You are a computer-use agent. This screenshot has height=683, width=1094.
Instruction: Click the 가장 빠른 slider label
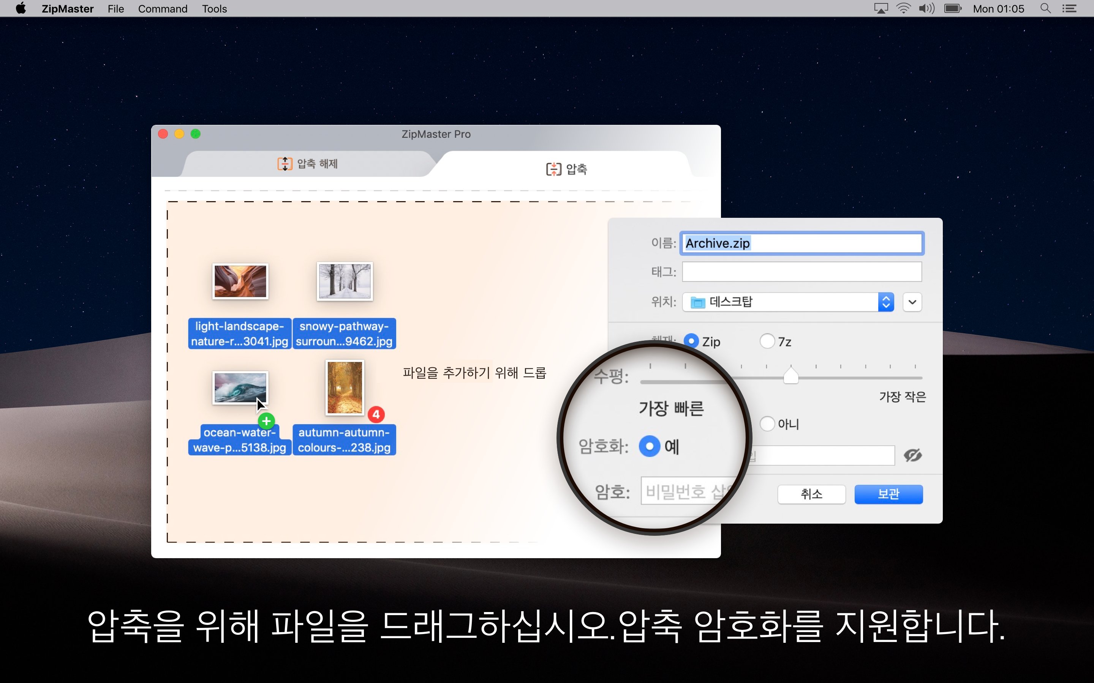[671, 408]
